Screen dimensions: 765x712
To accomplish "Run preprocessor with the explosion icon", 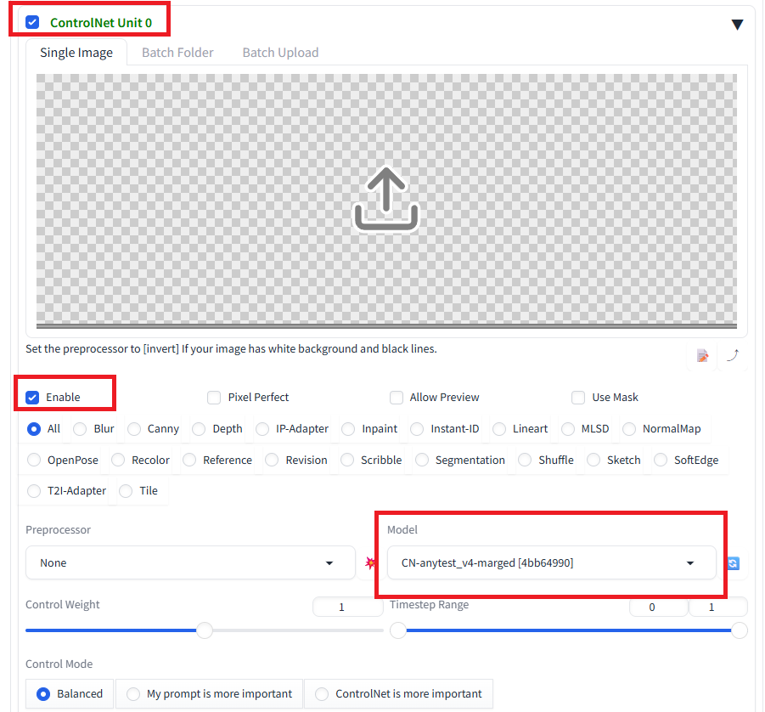I will 370,563.
